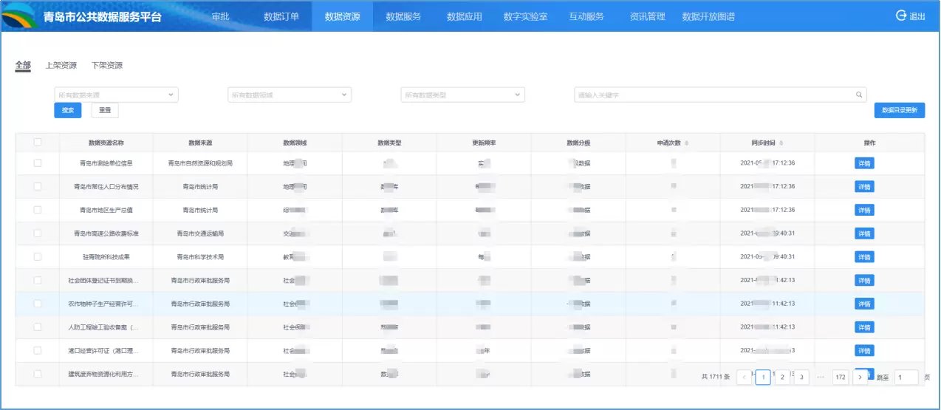
Task: Click the 数据目录更新 button
Action: pyautogui.click(x=899, y=110)
